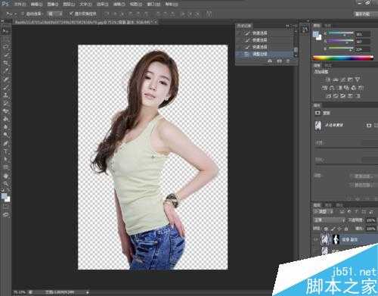
Task: Select the Eyedropper tool
Action: pyautogui.click(x=5, y=71)
